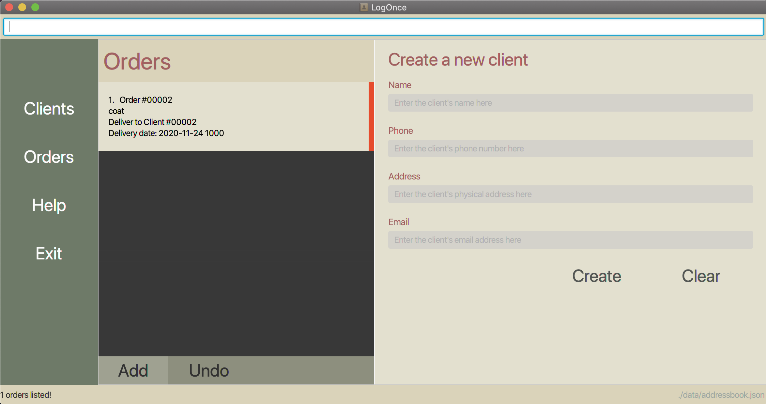Click the Add order button icon
Viewport: 766px width, 404px height.
[133, 370]
